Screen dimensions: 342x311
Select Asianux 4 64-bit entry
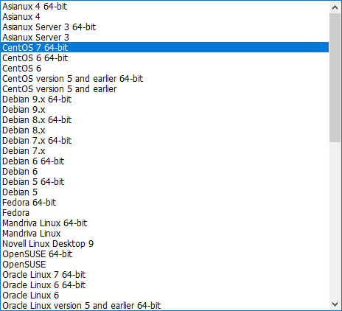click(x=164, y=7)
